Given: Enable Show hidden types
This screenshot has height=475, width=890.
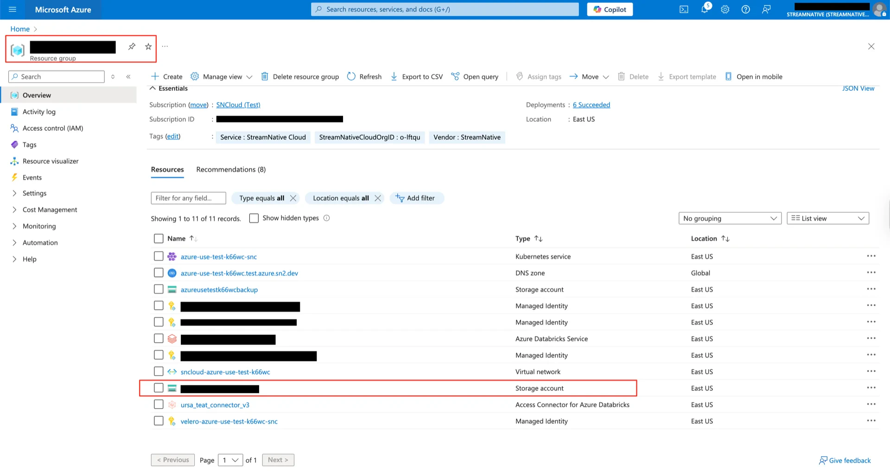Looking at the screenshot, I should click(254, 218).
